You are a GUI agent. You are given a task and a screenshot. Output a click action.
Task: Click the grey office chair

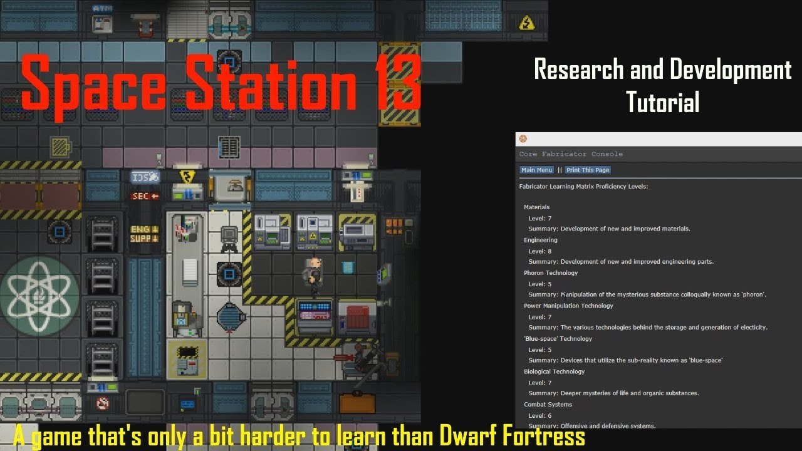point(229,239)
